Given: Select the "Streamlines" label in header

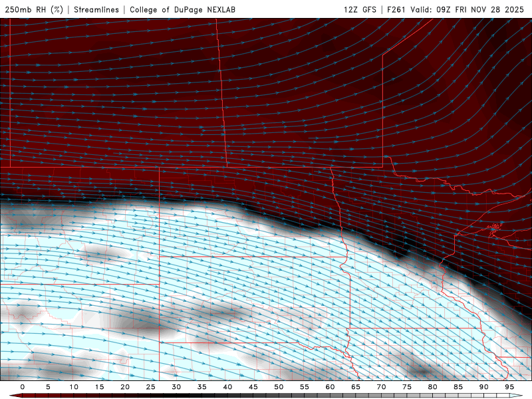Looking at the screenshot, I should pos(96,9).
